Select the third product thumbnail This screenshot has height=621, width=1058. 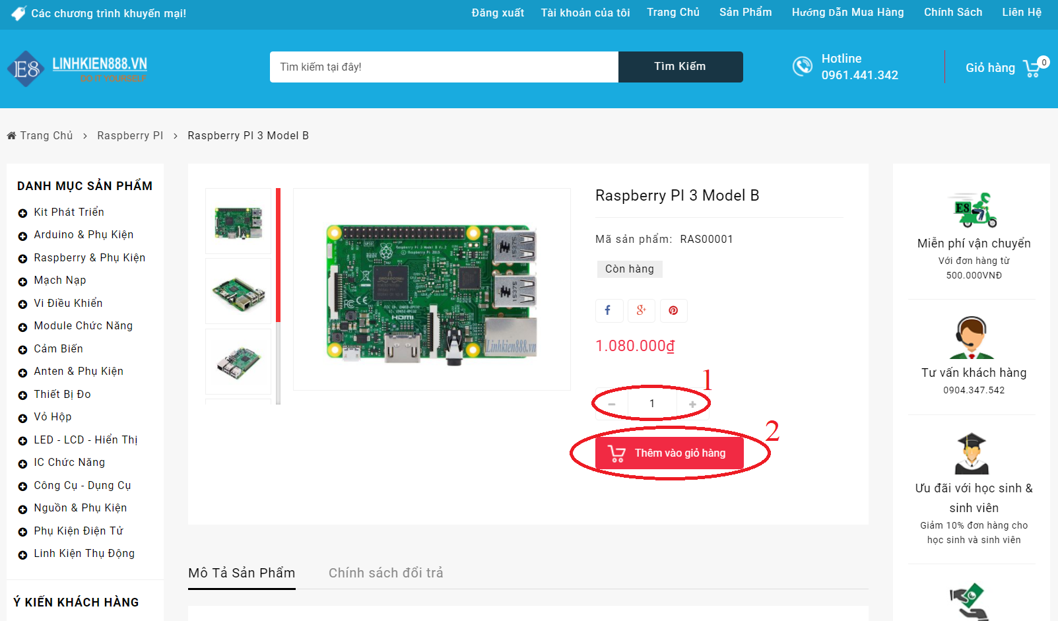(238, 362)
